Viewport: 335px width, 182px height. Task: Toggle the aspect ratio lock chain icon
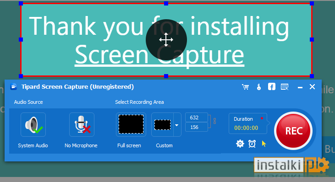coord(214,121)
